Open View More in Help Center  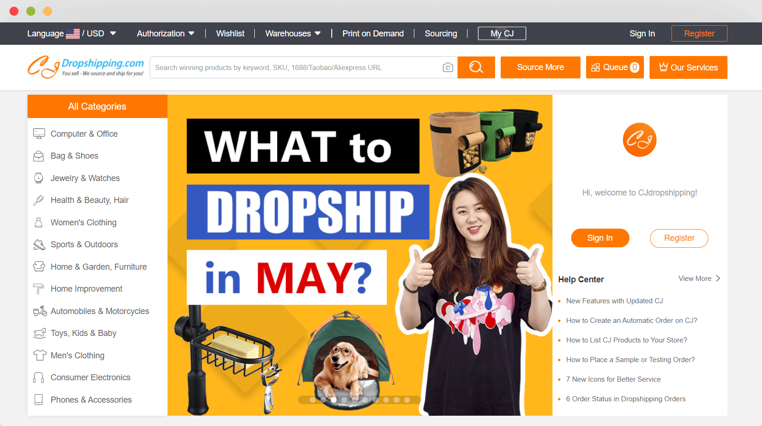pos(699,279)
